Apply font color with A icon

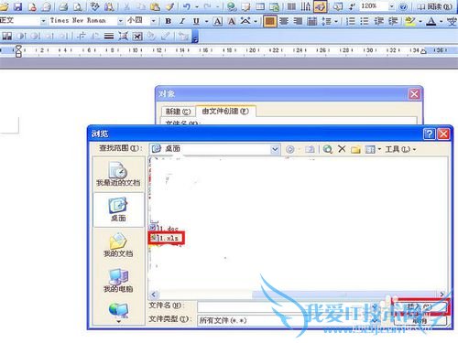click(x=431, y=21)
